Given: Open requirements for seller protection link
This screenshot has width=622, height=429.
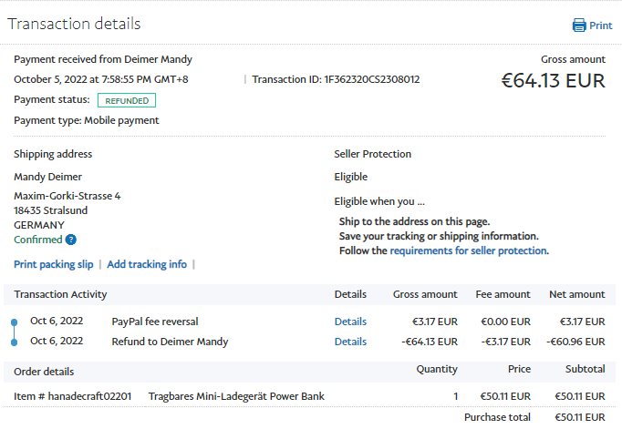Looking at the screenshot, I should click(x=469, y=250).
